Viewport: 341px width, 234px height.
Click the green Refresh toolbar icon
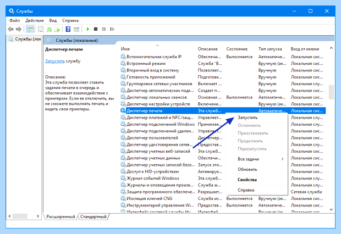[49, 29]
